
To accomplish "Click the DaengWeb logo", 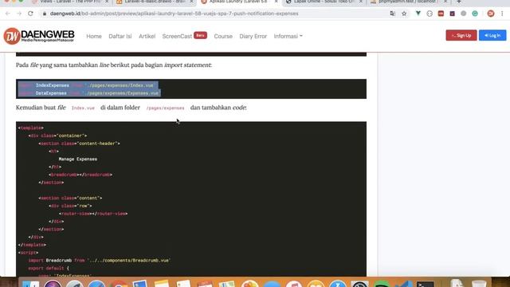I will coord(39,36).
